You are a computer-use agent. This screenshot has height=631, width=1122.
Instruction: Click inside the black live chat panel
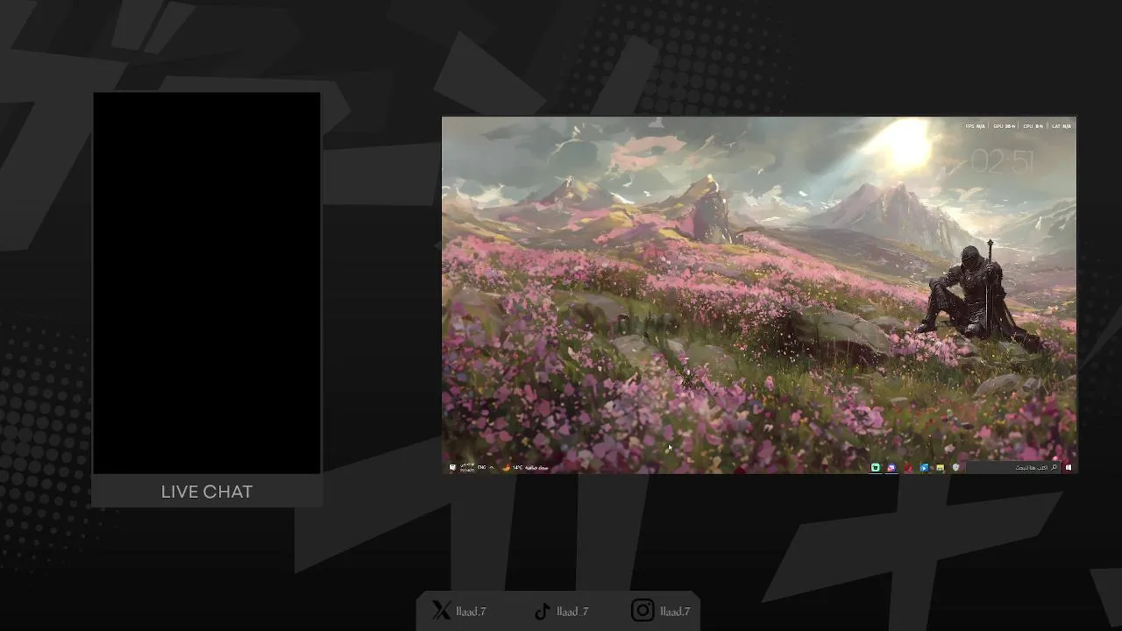(207, 283)
